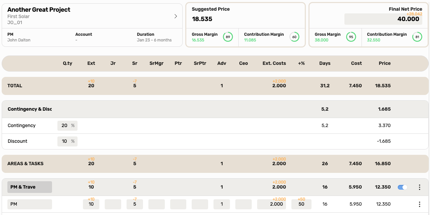Edit the Contingency percentage field
Screen dimensions: 430x215
[67, 125]
